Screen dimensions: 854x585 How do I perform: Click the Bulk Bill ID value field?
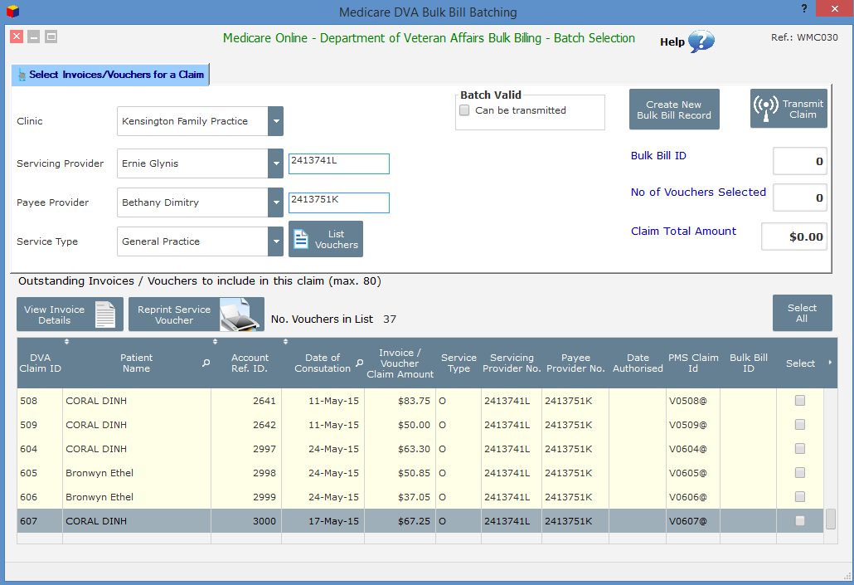tap(799, 161)
